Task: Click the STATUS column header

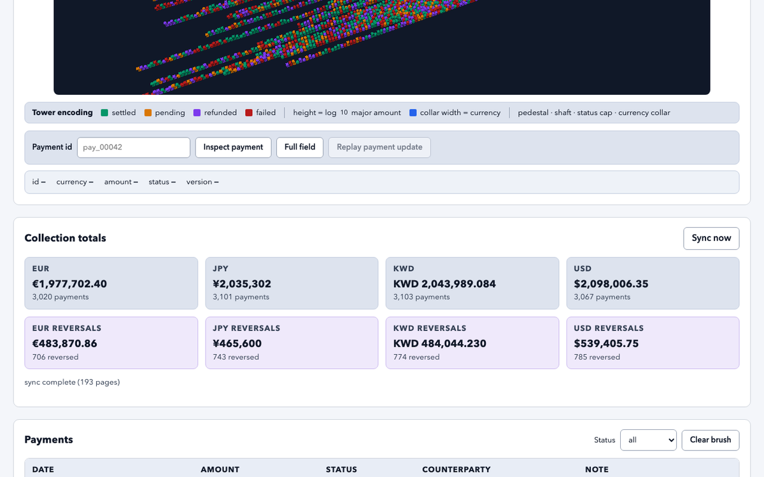Action: [341, 469]
